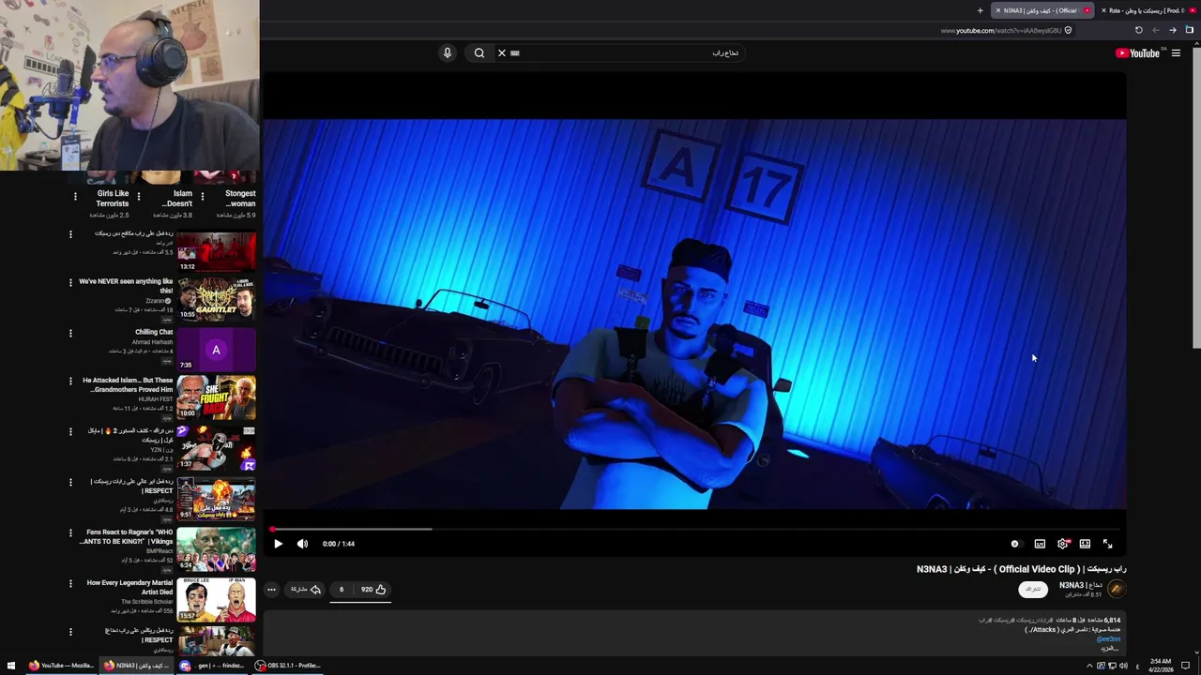Open N3NA3 channel name link
The width and height of the screenshot is (1201, 675).
point(1081,585)
